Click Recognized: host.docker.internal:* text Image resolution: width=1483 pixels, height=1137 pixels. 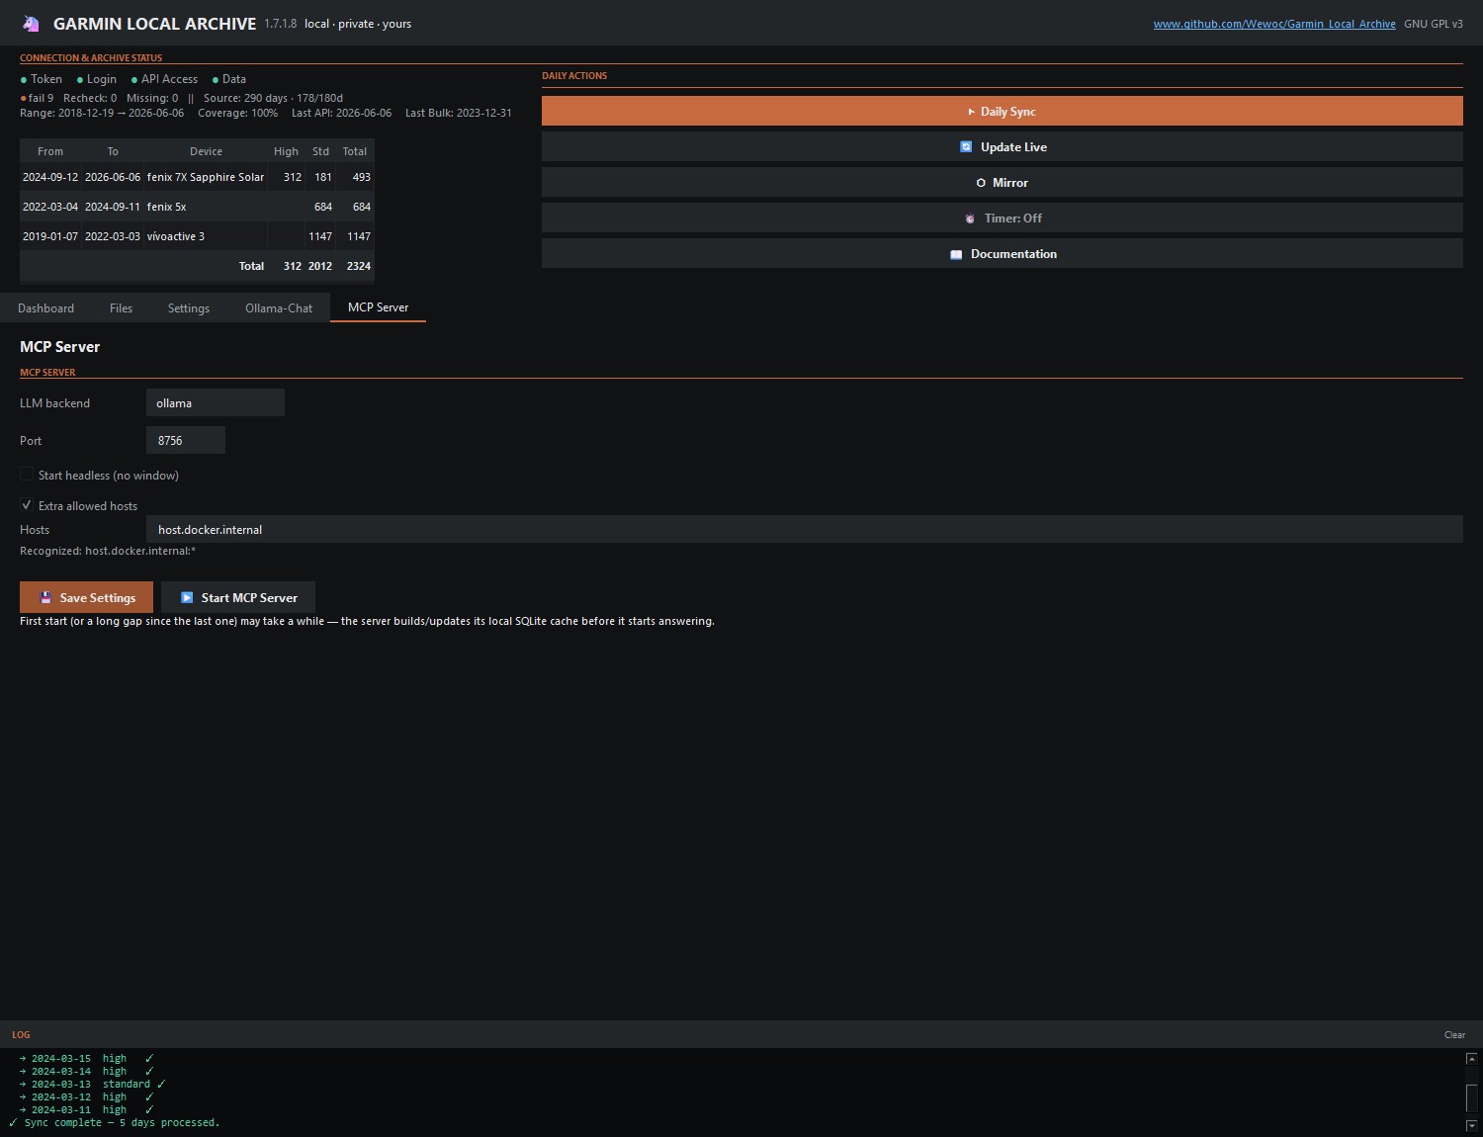coord(108,551)
